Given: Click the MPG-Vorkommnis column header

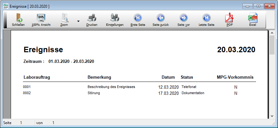Looking at the screenshot, I should click(x=235, y=77).
